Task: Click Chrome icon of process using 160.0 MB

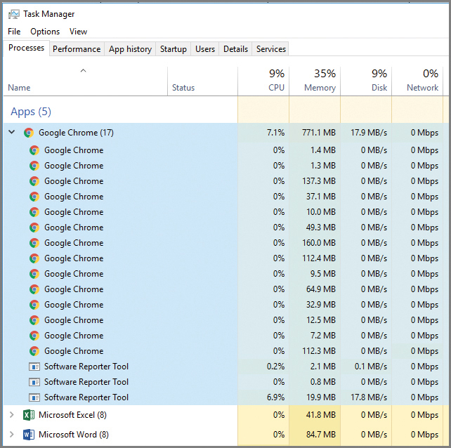Action: pyautogui.click(x=34, y=243)
